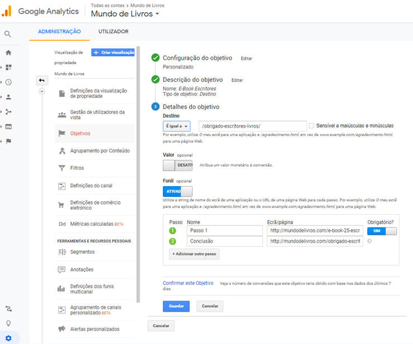Toggle the Funil ATIVADO switch
413x344 pixels.
coord(177,191)
